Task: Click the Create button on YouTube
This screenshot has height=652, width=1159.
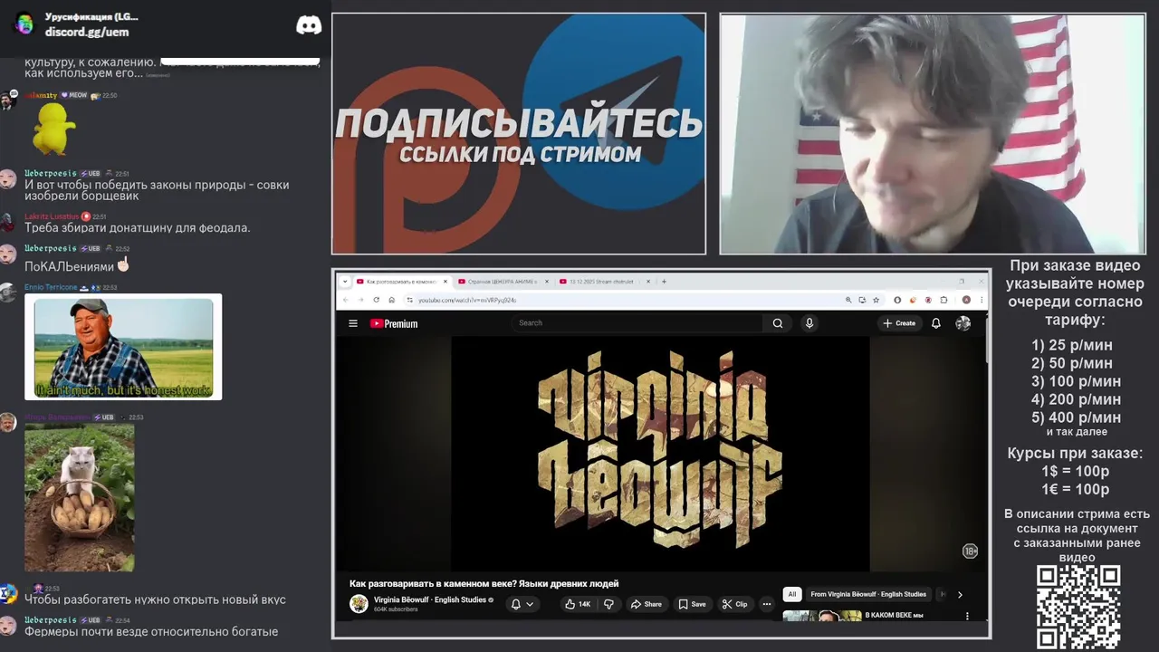Action: [x=899, y=323]
